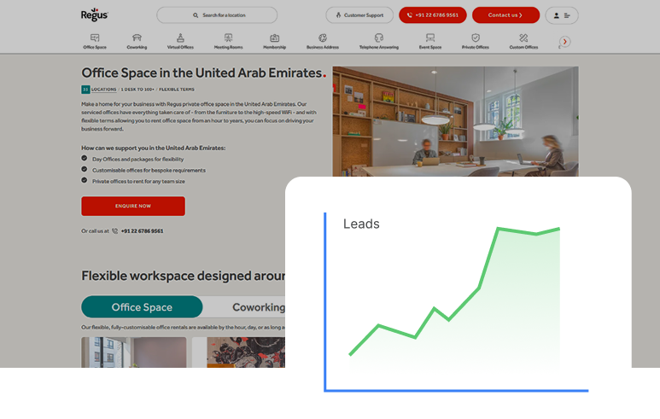
Task: Click the Contact us button
Action: (505, 15)
